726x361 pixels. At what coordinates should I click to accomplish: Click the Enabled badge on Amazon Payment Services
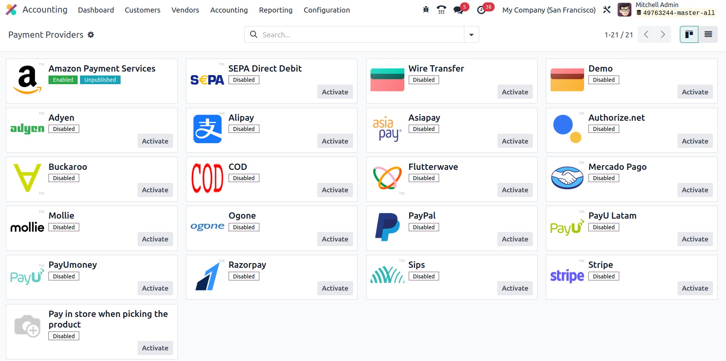click(63, 80)
